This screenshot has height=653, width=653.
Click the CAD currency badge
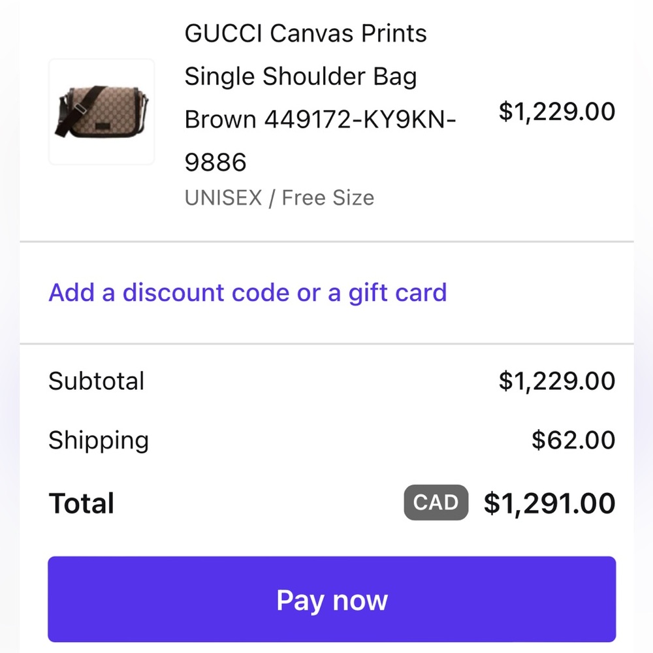coord(436,502)
